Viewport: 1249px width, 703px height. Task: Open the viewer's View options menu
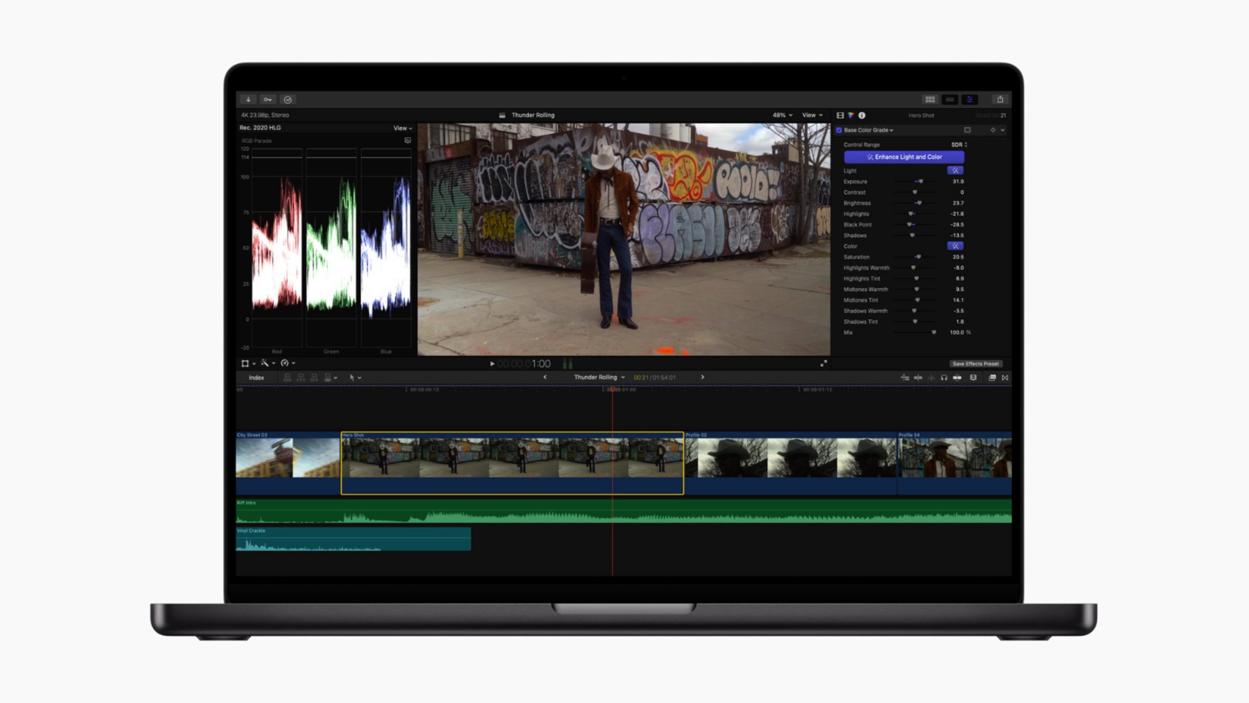(x=812, y=116)
